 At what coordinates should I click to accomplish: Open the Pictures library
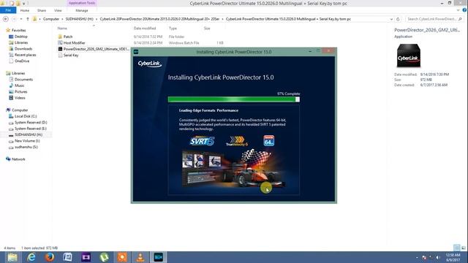click(x=21, y=91)
